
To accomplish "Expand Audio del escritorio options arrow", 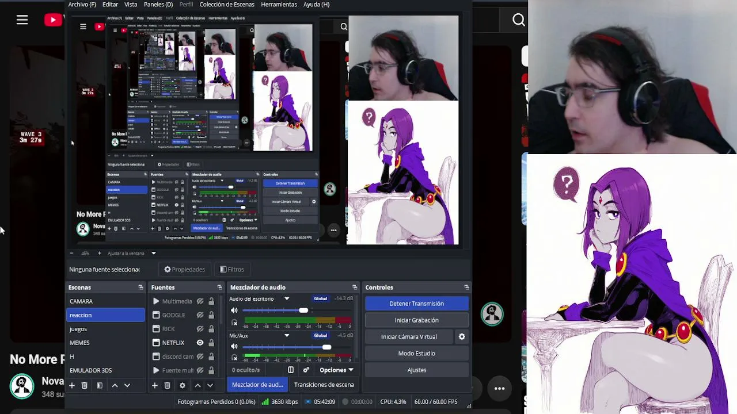I will click(x=287, y=299).
